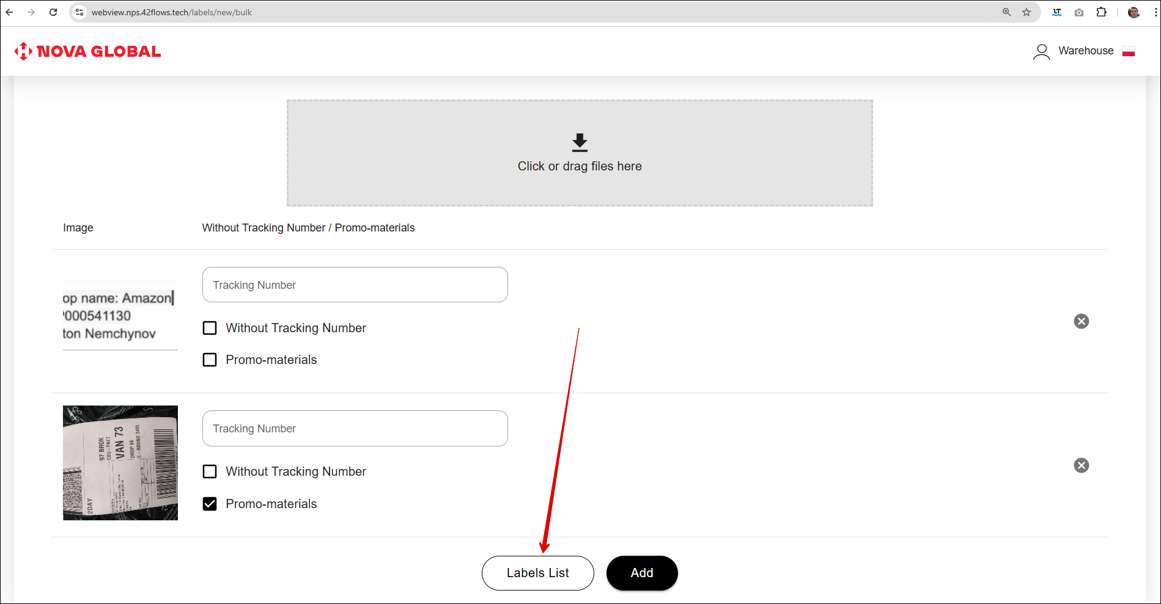The height and width of the screenshot is (604, 1161).
Task: Click the browser reload icon
Action: pos(53,12)
